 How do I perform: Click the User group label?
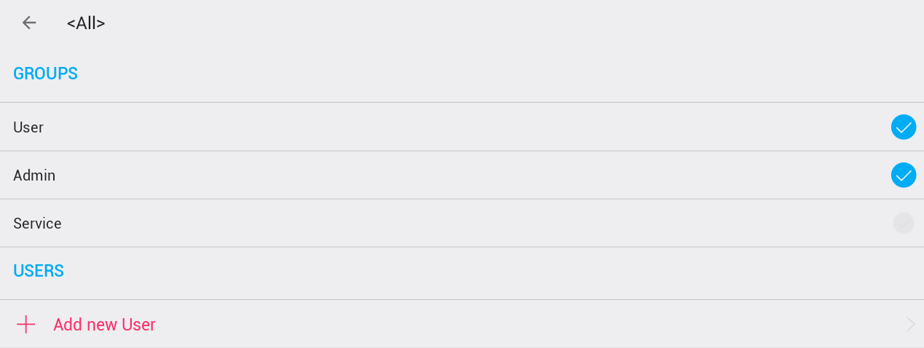coord(28,127)
